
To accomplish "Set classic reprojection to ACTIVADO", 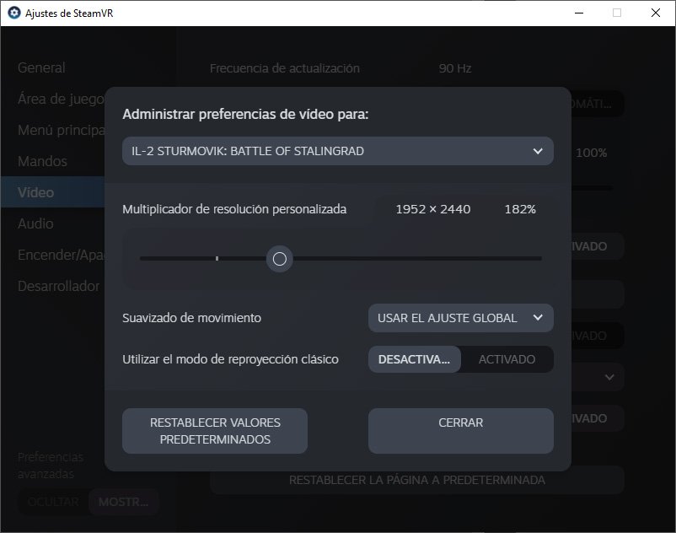I will 507,359.
